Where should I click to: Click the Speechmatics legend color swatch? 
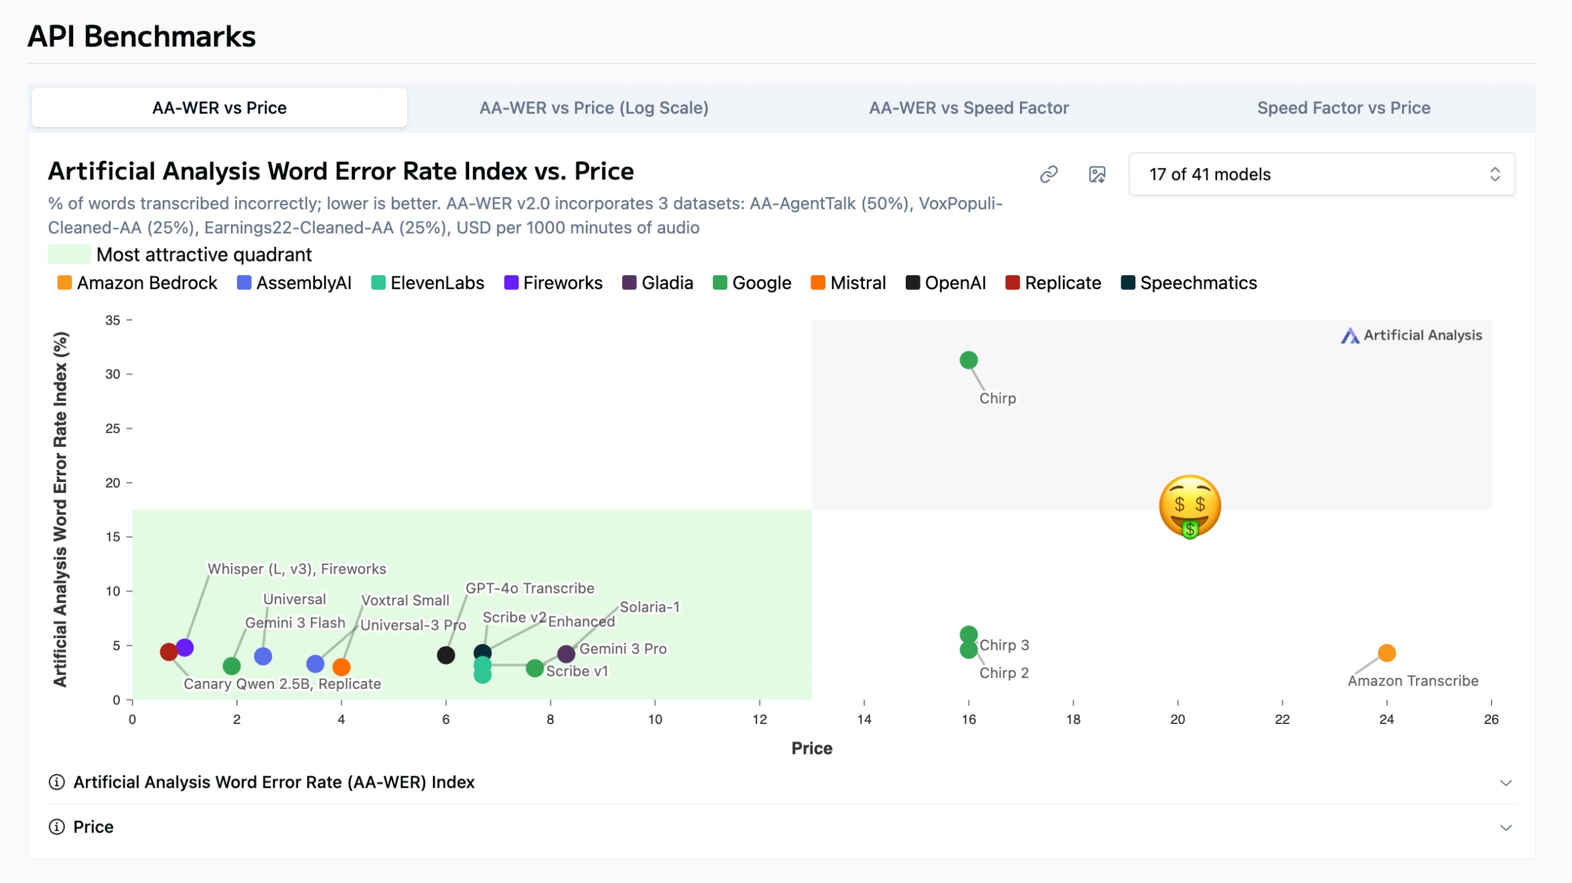[x=1127, y=283]
